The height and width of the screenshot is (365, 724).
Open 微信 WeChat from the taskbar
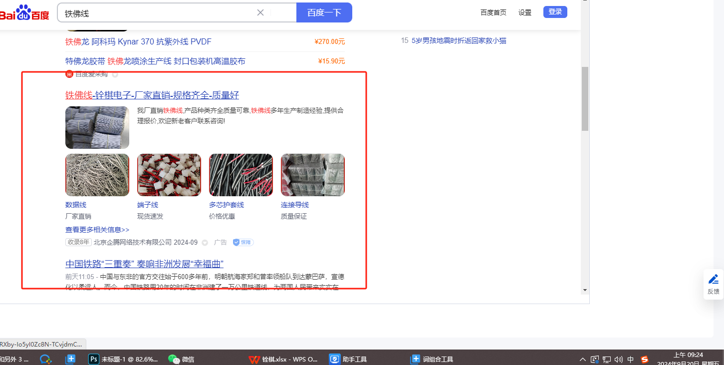pyautogui.click(x=181, y=359)
